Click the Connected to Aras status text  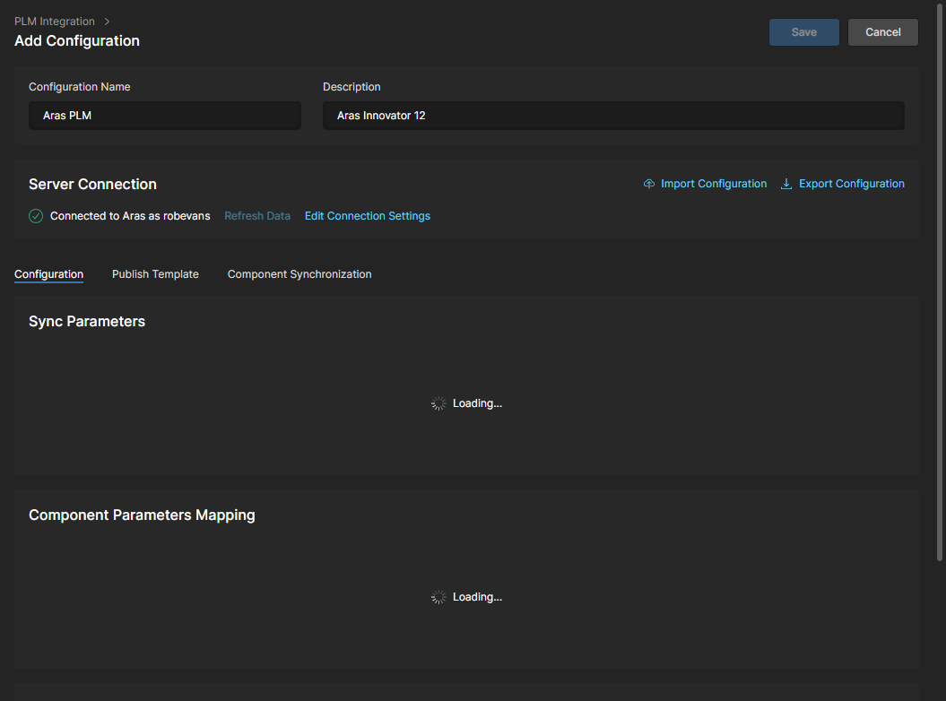point(130,216)
